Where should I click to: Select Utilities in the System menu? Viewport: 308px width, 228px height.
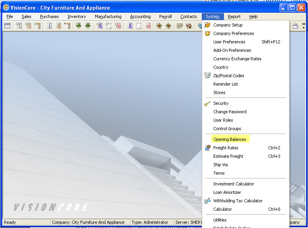tap(245, 220)
